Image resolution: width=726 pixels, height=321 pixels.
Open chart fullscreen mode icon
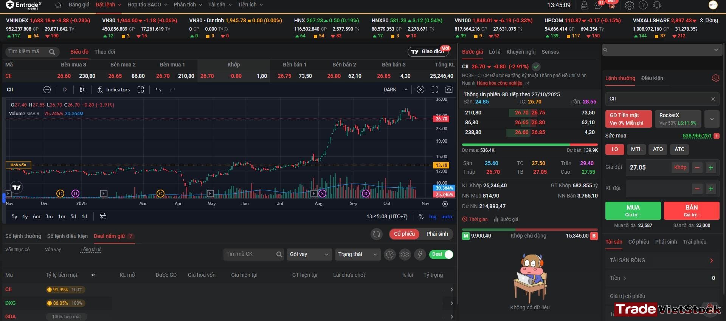(435, 90)
